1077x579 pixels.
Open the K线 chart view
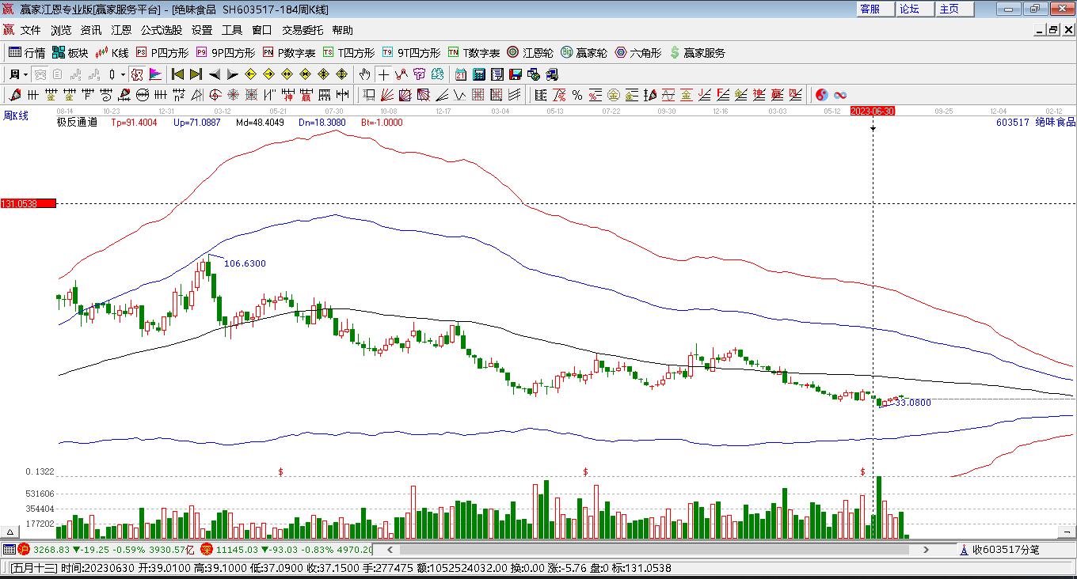click(x=112, y=53)
